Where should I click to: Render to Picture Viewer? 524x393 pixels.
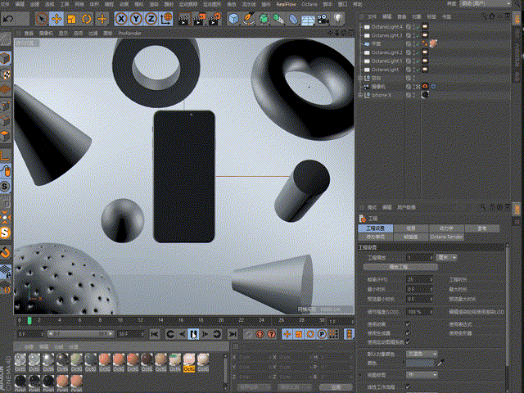[x=199, y=19]
